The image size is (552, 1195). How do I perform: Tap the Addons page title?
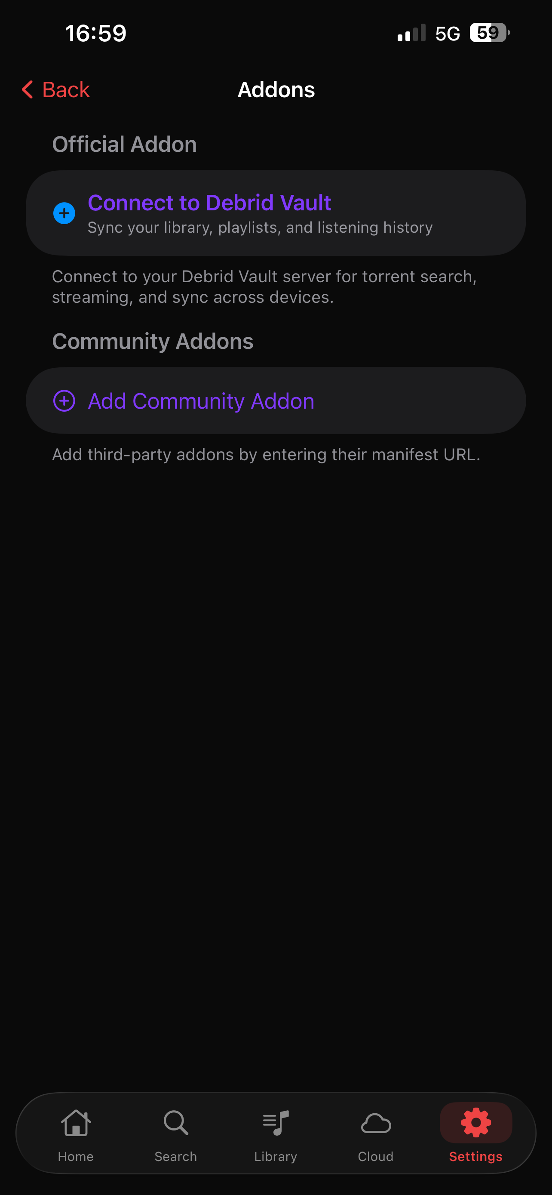276,89
